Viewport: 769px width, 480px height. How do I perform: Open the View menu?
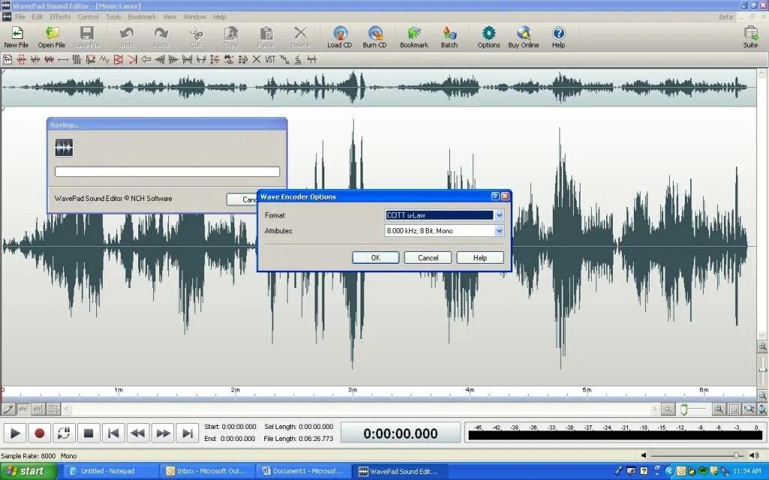click(x=170, y=16)
